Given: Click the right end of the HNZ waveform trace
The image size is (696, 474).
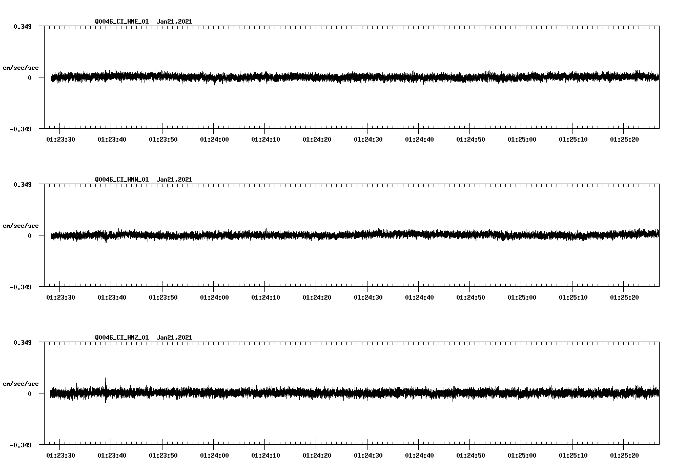Looking at the screenshot, I should pos(658,392).
